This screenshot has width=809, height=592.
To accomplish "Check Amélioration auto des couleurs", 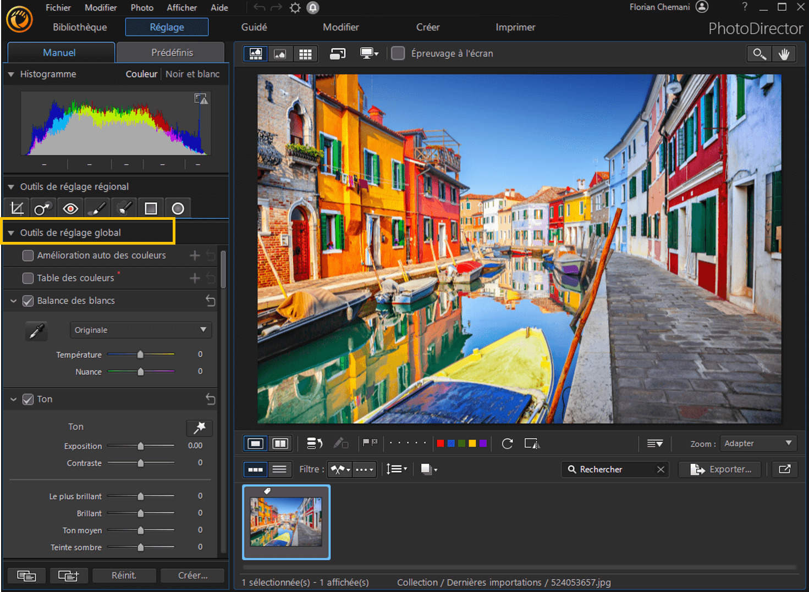I will click(27, 255).
